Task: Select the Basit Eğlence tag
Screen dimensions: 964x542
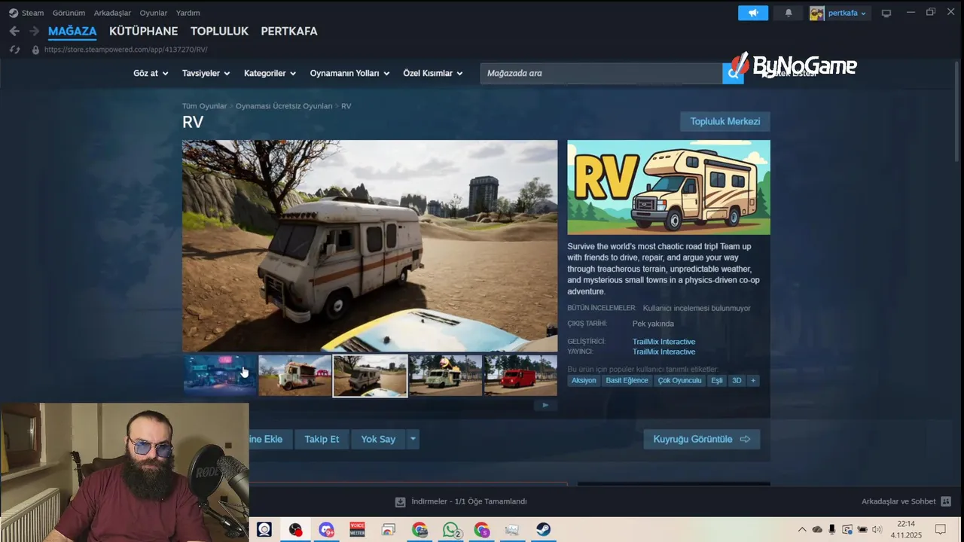Action: [627, 381]
